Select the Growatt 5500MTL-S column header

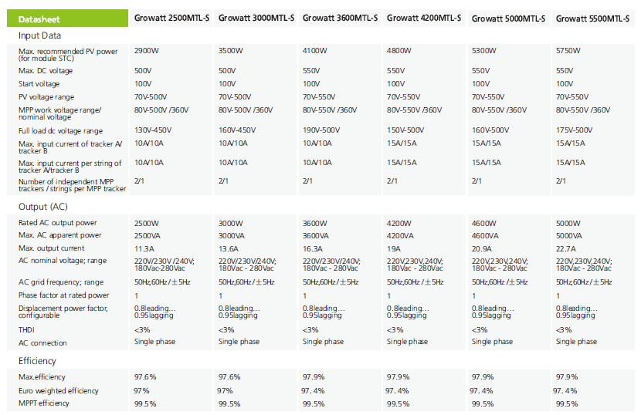tap(593, 18)
